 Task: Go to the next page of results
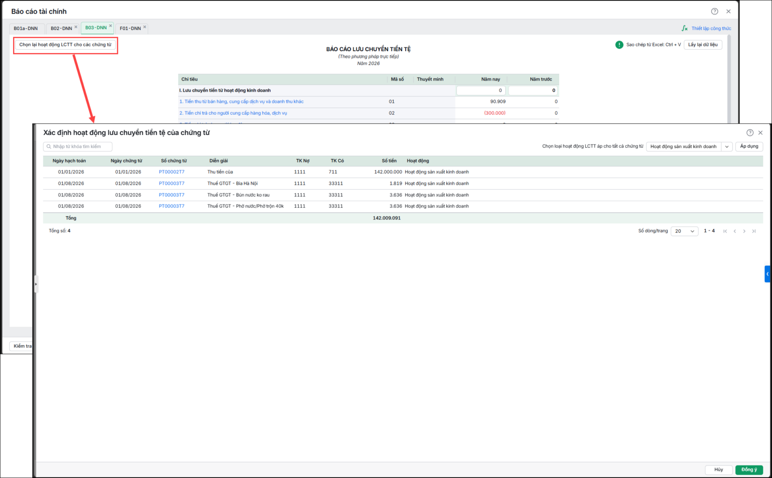pyautogui.click(x=744, y=231)
